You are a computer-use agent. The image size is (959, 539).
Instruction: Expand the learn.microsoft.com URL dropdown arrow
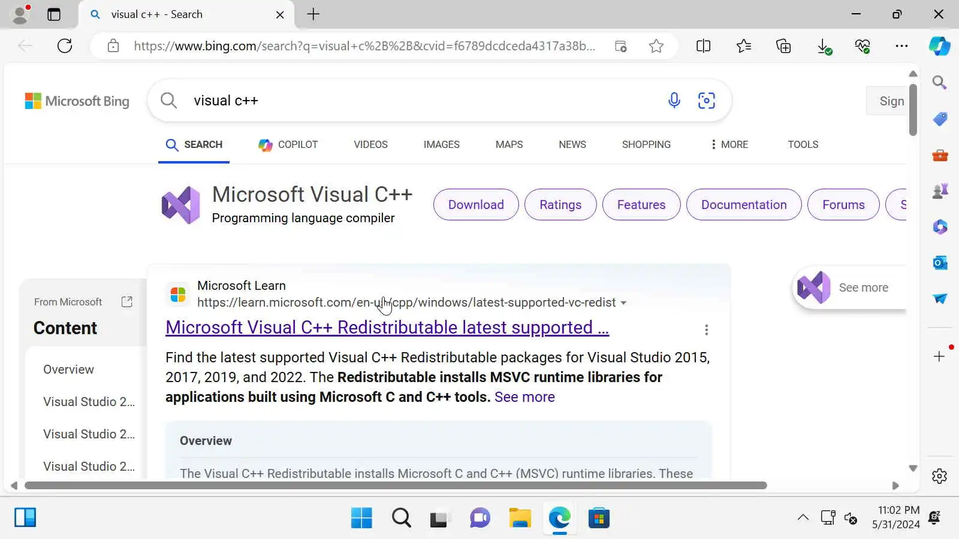click(623, 303)
